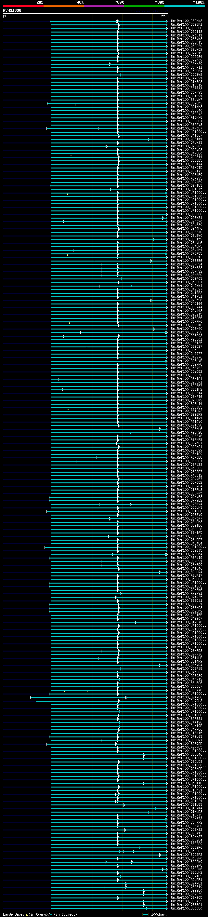Select the UniRef100_B9MTA5 label
This screenshot has height=917, width=208.
(x=187, y=533)
